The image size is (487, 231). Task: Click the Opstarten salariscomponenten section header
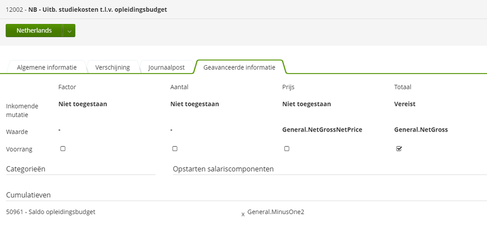[x=223, y=169]
